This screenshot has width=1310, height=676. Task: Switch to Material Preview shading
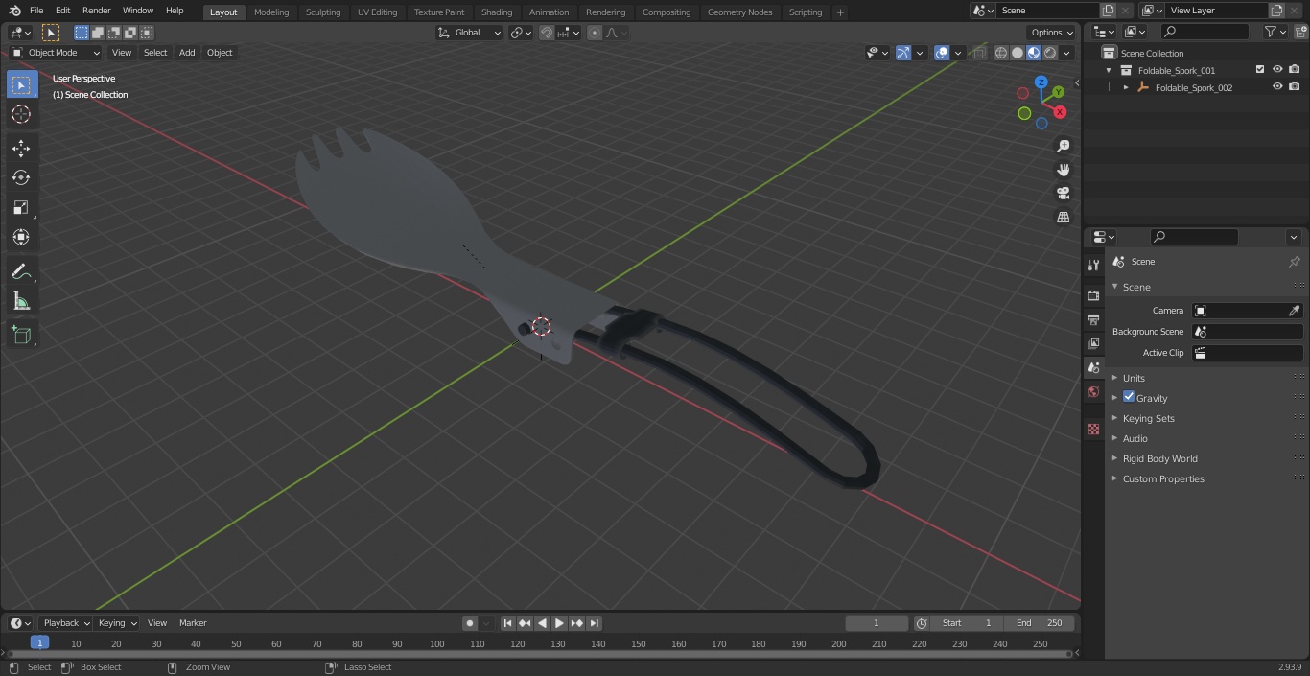(x=1034, y=53)
